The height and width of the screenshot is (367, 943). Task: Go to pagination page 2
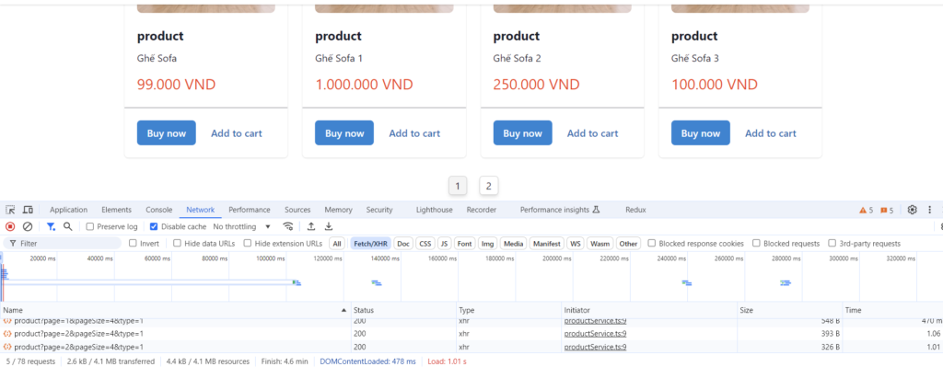[489, 186]
